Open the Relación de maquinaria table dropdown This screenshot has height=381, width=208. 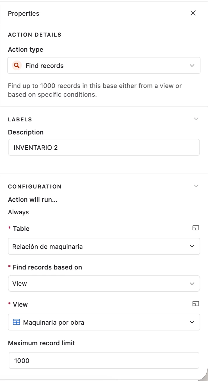pos(104,246)
